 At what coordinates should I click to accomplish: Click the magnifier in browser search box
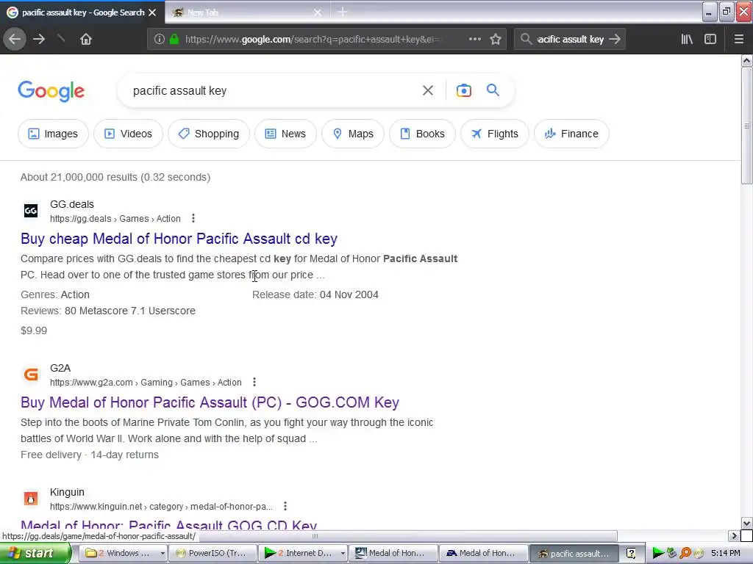click(526, 39)
